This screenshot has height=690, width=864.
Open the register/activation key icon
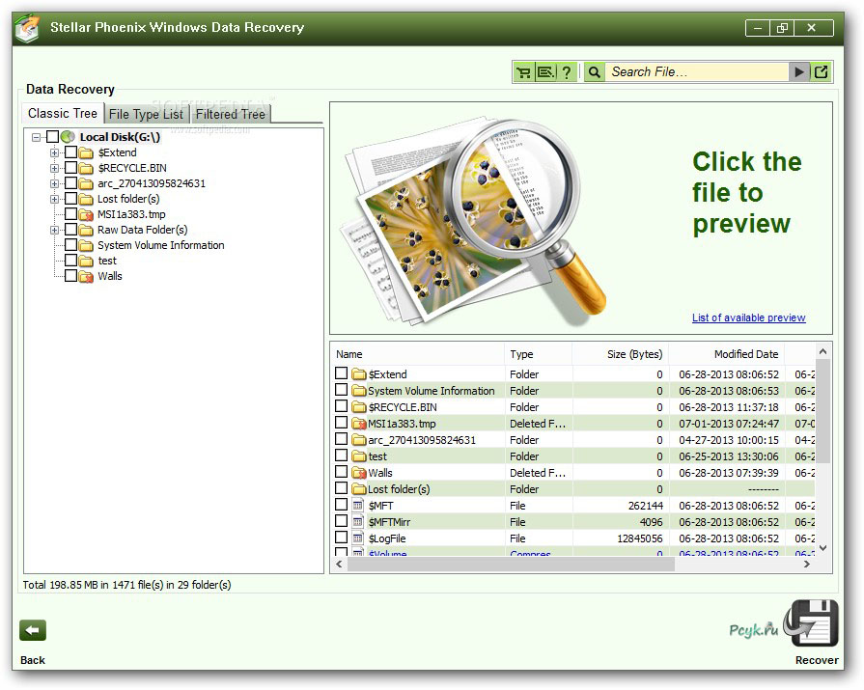[545, 72]
